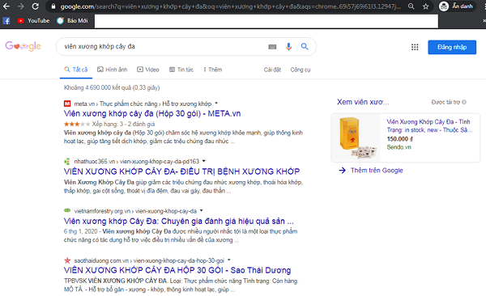Open the Báo Mới bookmark
Screen dimensions: 486x296
(x=72, y=21)
